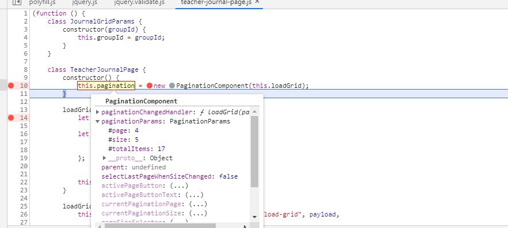Viewport: 508px width, 228px height.
Task: Expand the paginationChangedHandler property
Action: tap(98, 112)
